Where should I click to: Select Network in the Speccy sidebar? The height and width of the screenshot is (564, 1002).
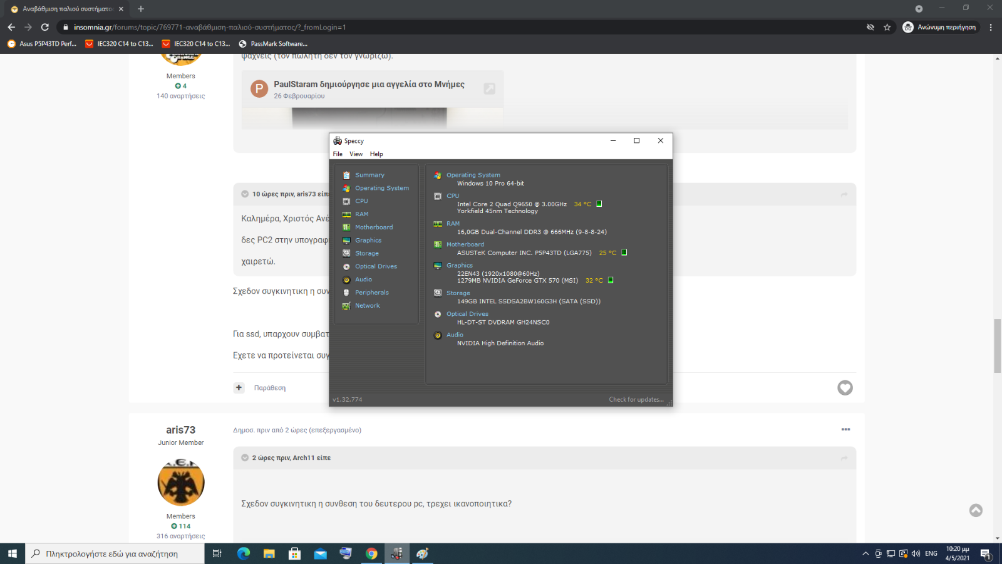coord(368,306)
